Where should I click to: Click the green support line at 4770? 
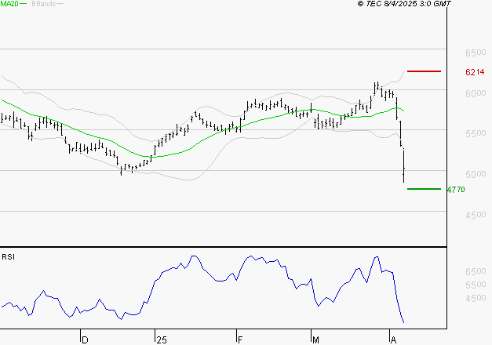(x=424, y=189)
